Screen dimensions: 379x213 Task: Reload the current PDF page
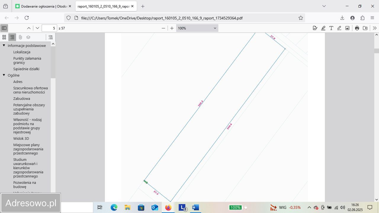[x=27, y=18]
